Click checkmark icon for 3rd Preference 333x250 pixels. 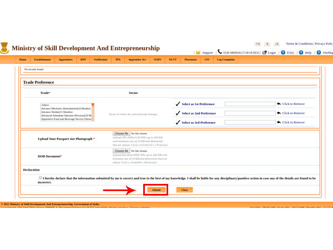point(178,122)
